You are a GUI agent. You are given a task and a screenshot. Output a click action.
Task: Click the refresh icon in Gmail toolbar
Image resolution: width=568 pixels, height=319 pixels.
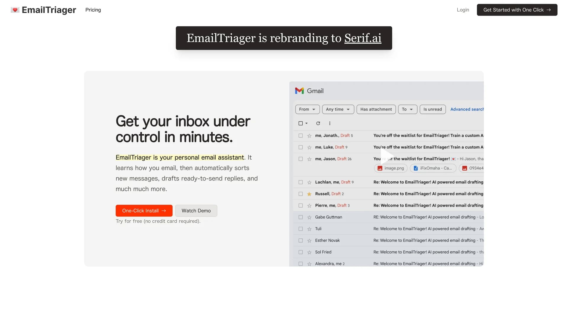point(318,123)
